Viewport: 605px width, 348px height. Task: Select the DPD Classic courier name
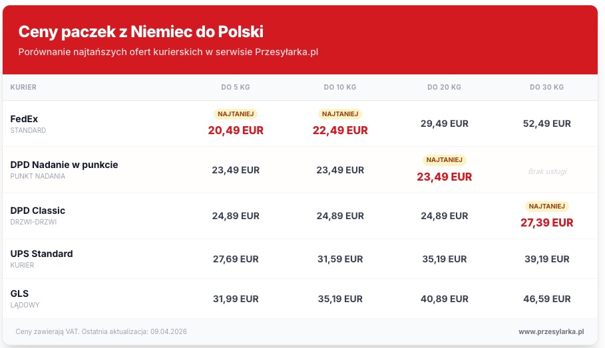(37, 211)
